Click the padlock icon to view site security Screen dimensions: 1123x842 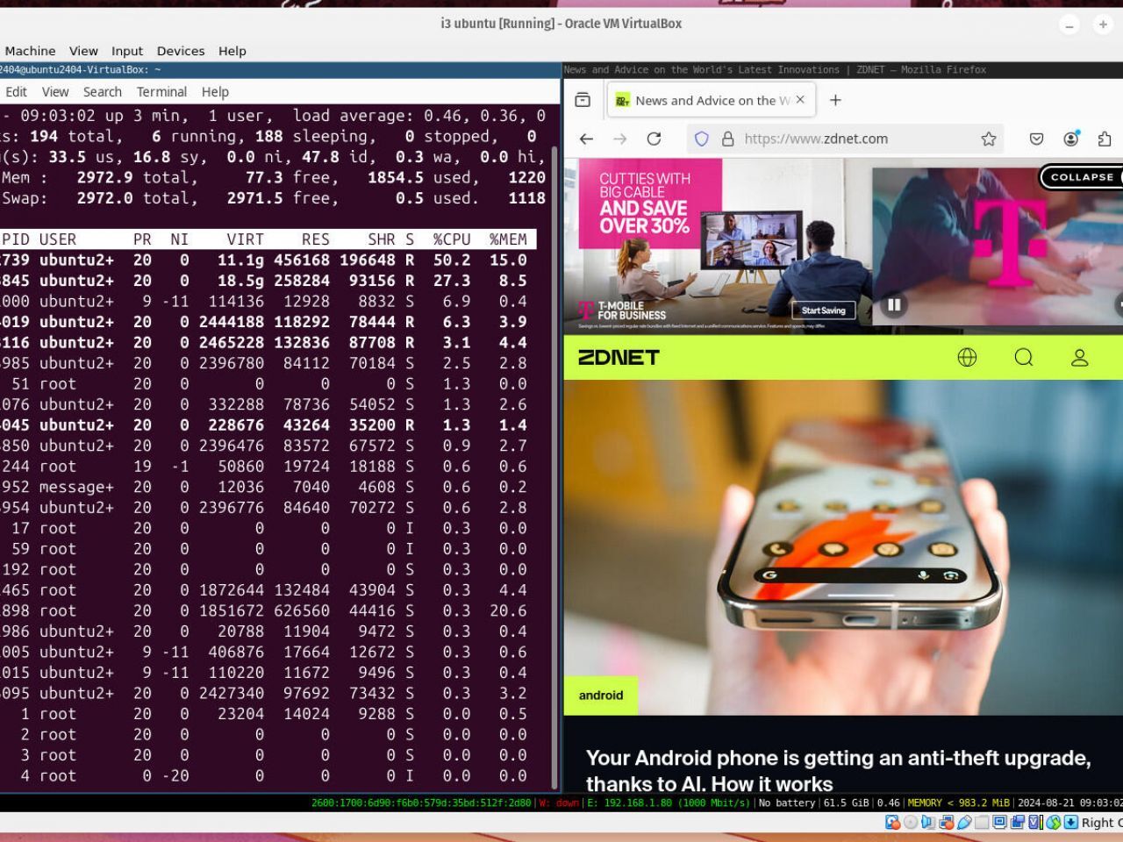click(726, 138)
